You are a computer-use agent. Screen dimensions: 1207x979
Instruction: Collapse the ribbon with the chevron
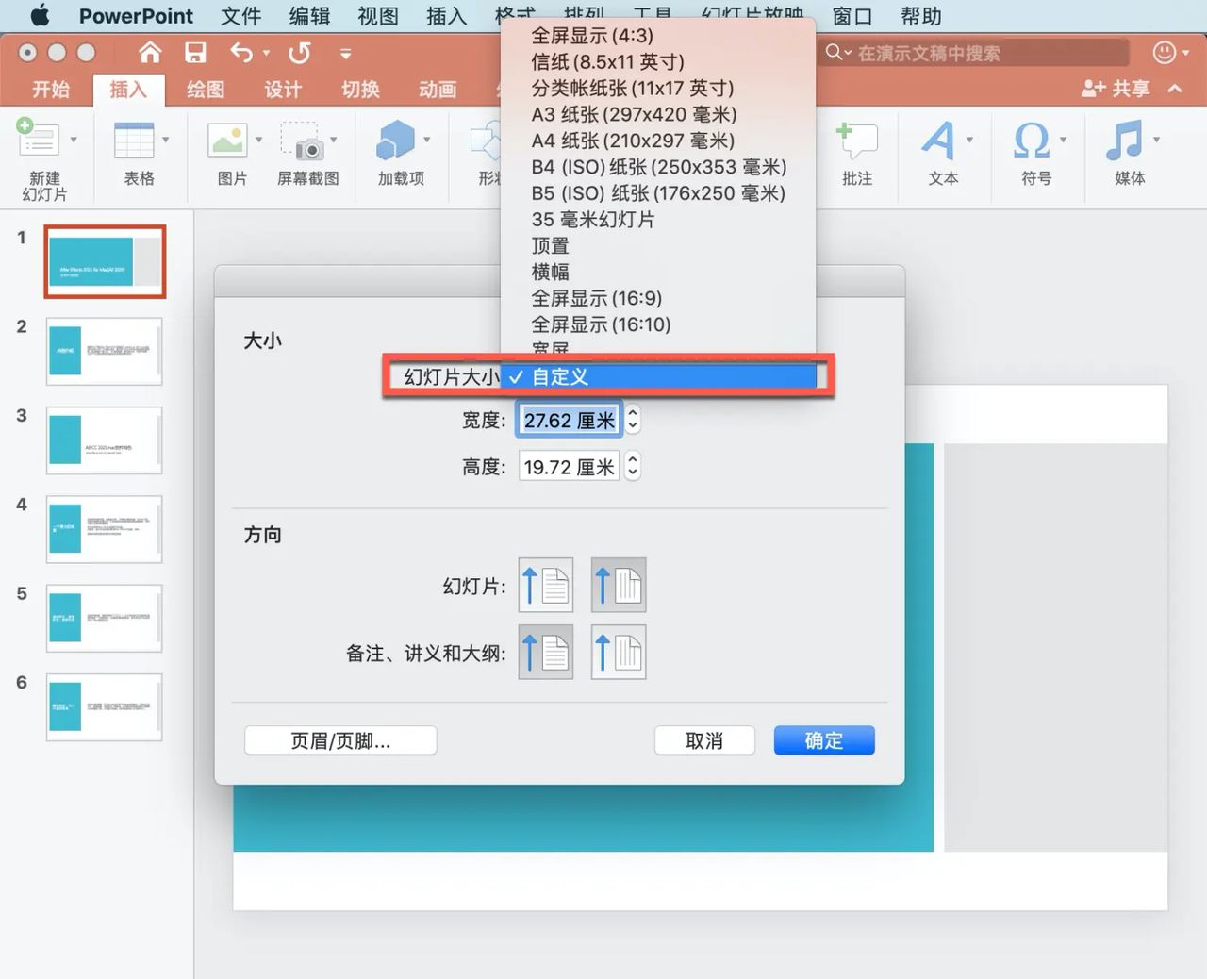1175,89
